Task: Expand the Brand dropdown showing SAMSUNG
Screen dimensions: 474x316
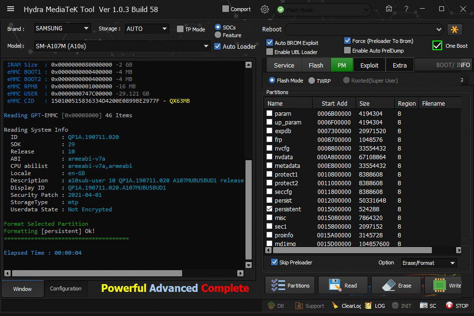Action: (x=62, y=28)
